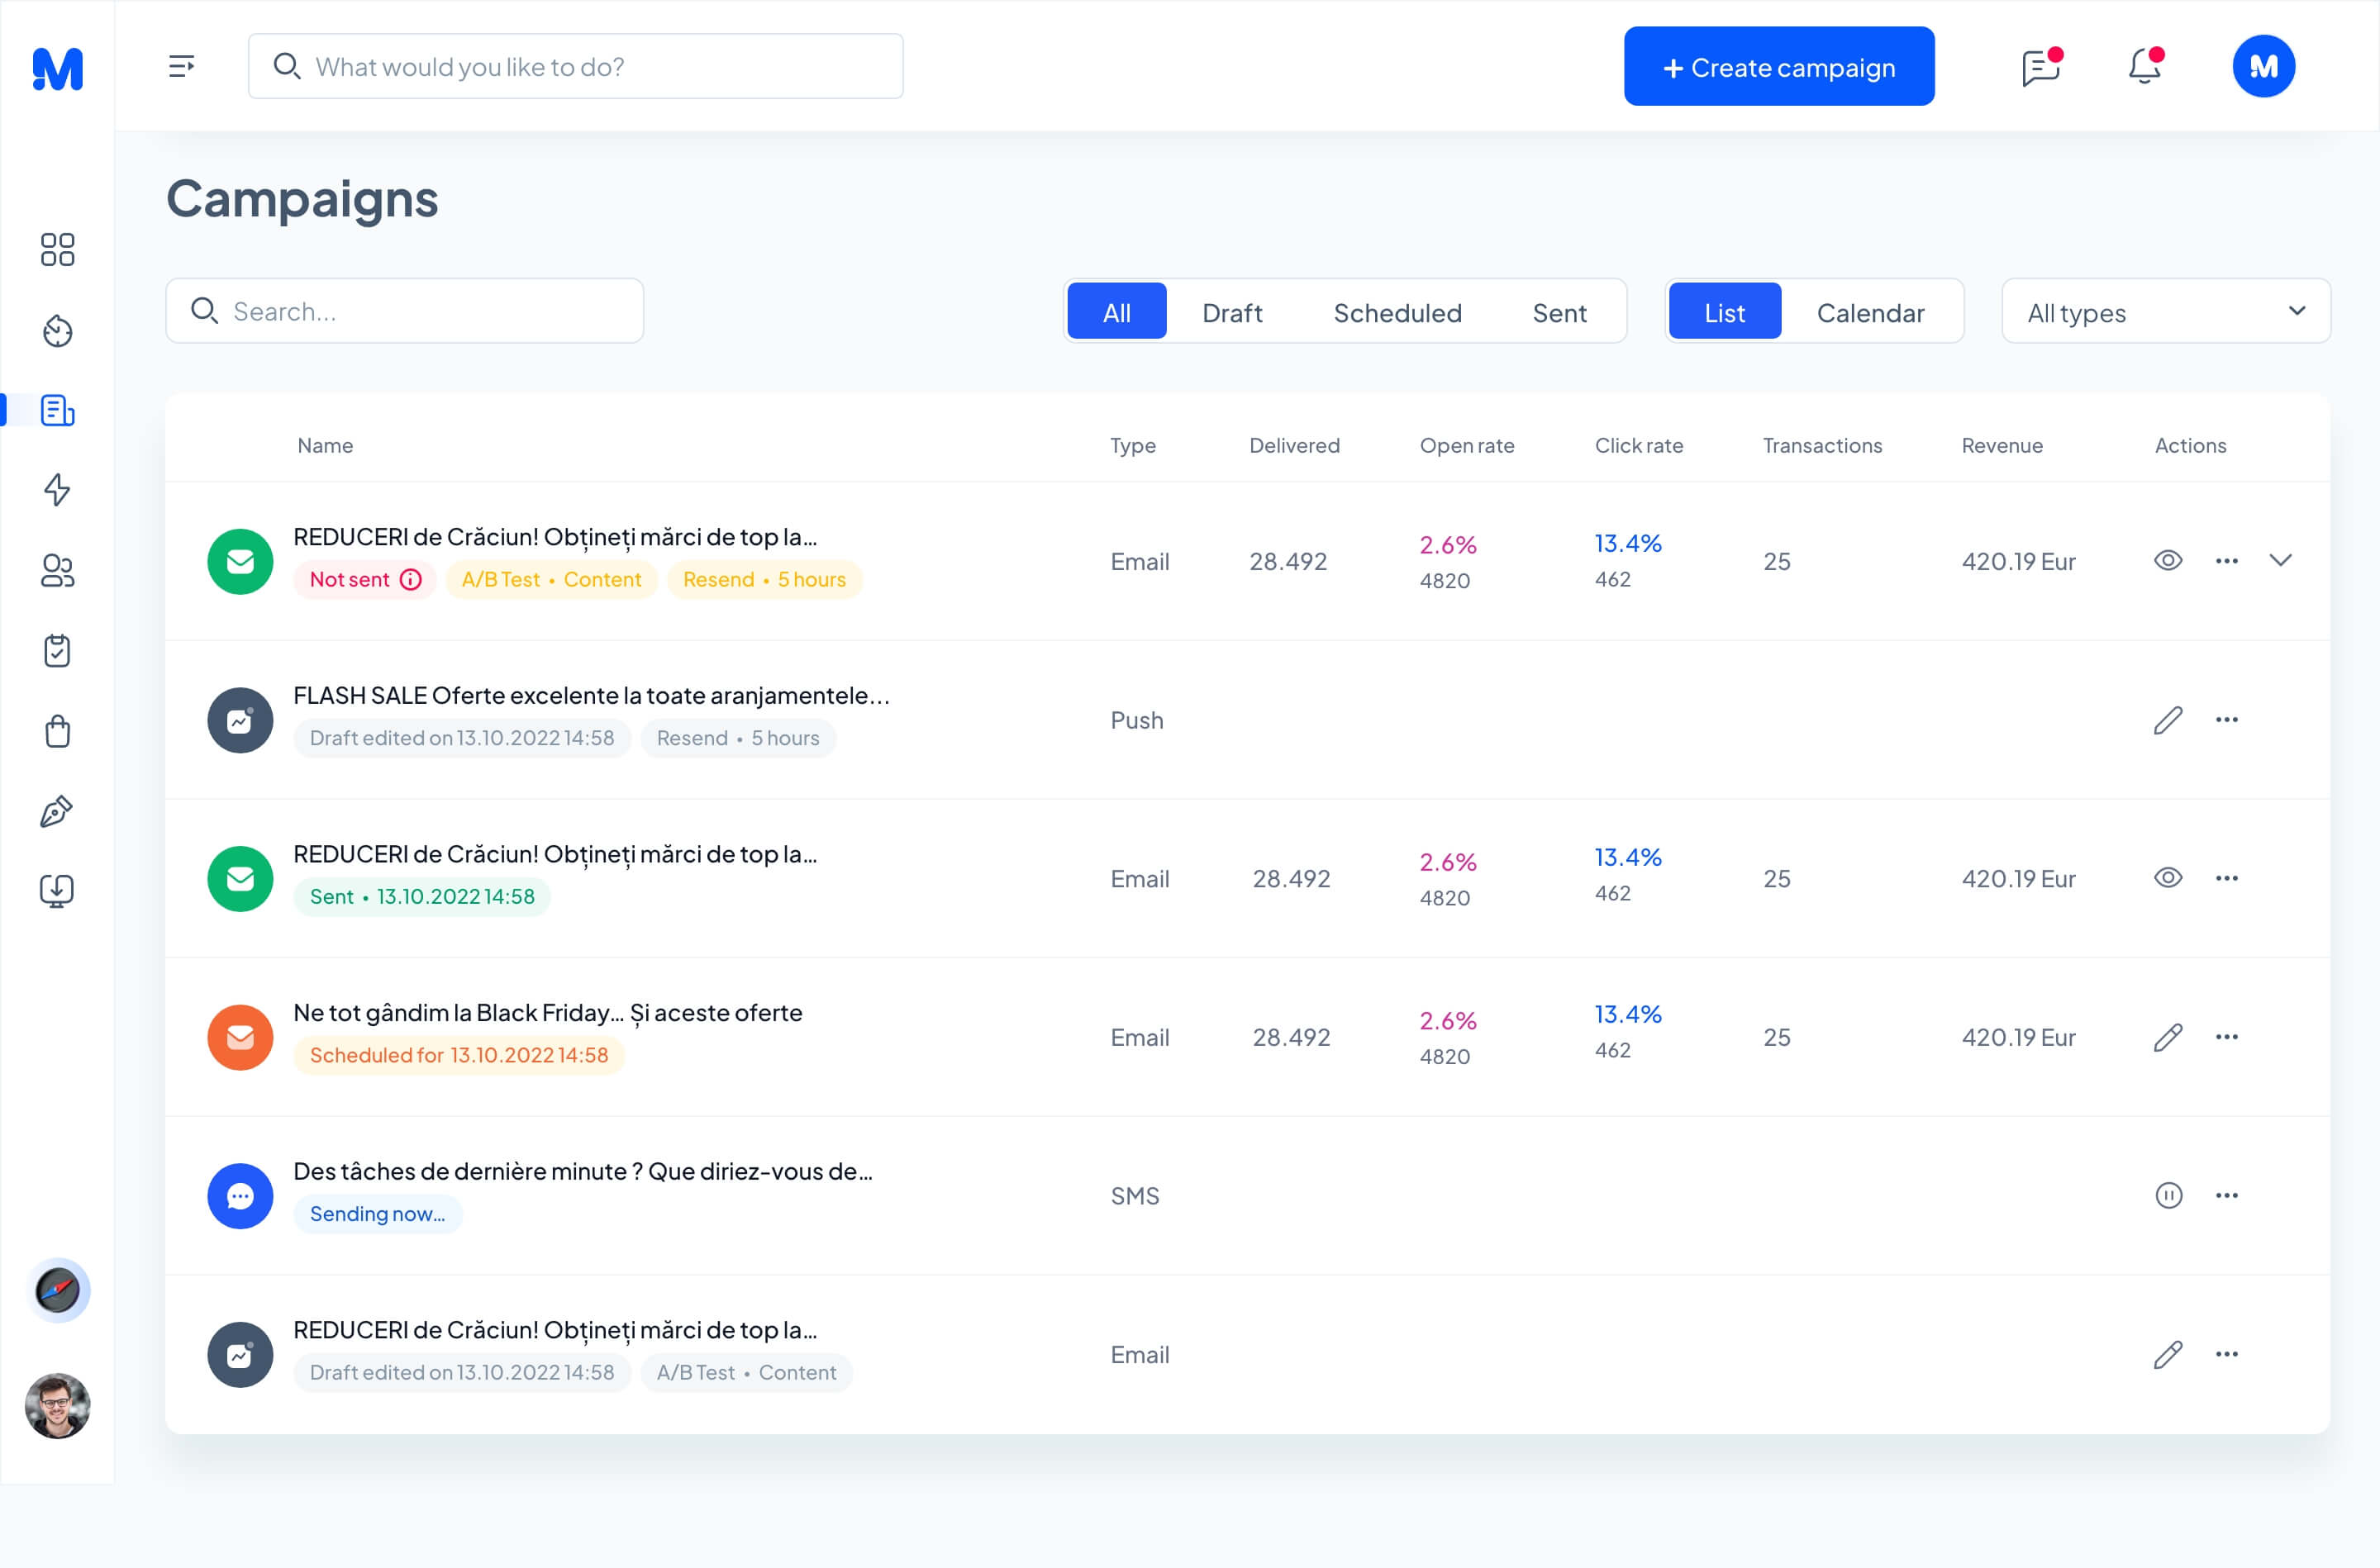Edit the FLASH SALE push draft pencil icon
The width and height of the screenshot is (2380, 1568).
pyautogui.click(x=2168, y=720)
